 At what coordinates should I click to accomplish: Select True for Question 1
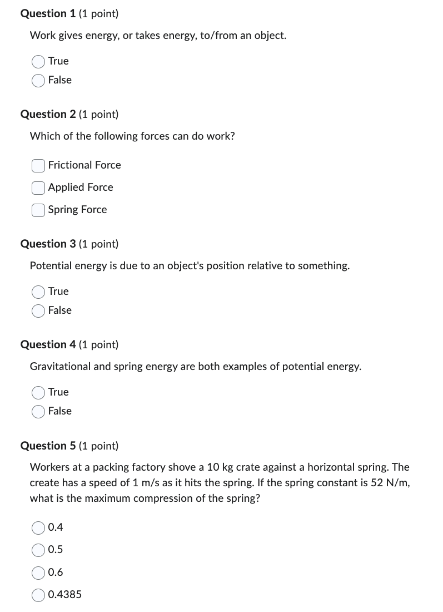(38, 61)
